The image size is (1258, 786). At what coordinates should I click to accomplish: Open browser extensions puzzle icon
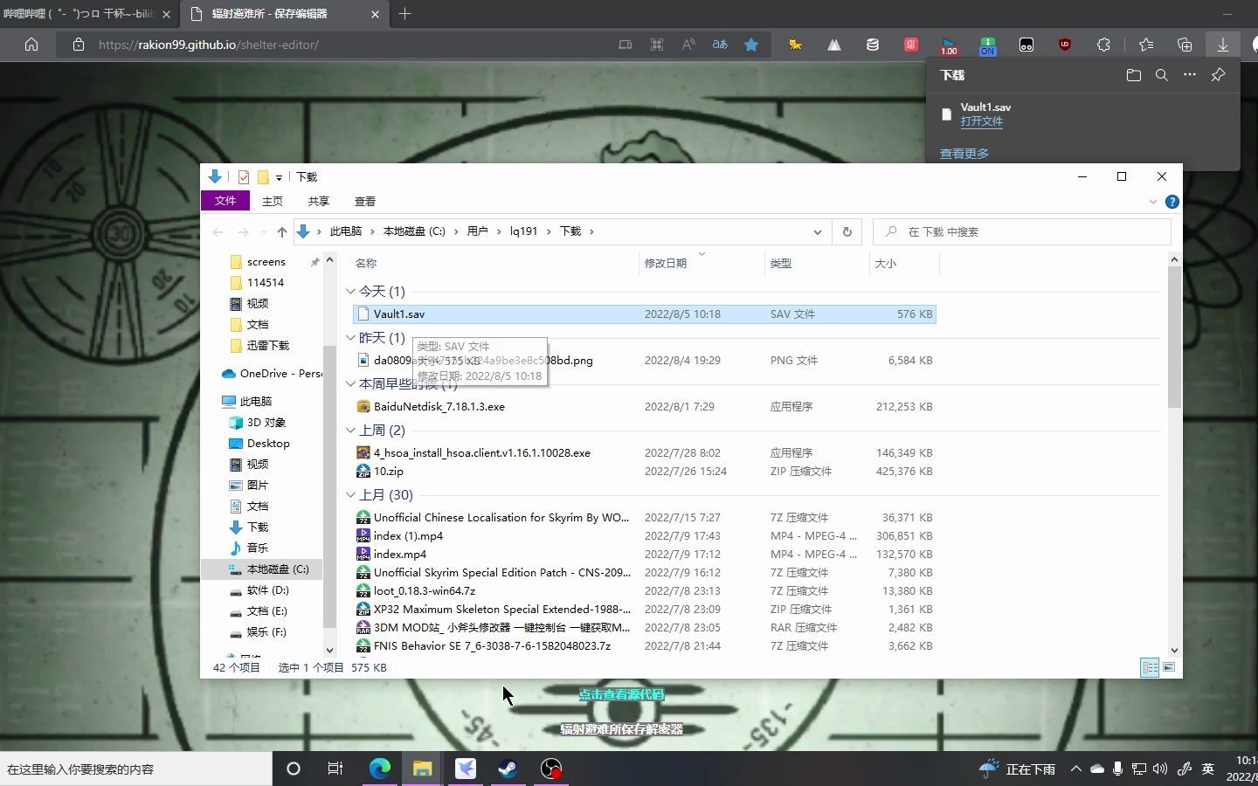[x=1103, y=45]
